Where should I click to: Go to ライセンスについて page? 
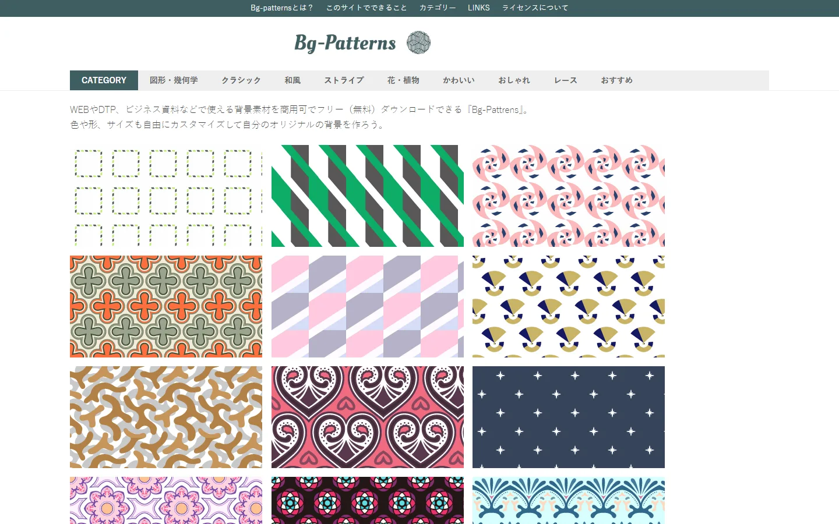535,8
